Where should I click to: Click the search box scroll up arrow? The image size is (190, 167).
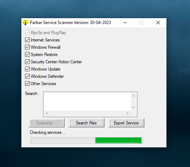coord(134,96)
